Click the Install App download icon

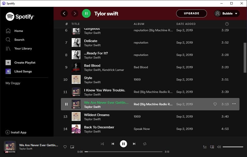click(x=7, y=132)
